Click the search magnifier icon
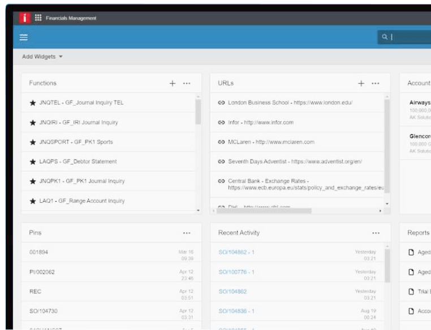This screenshot has height=330, width=431. (x=385, y=37)
